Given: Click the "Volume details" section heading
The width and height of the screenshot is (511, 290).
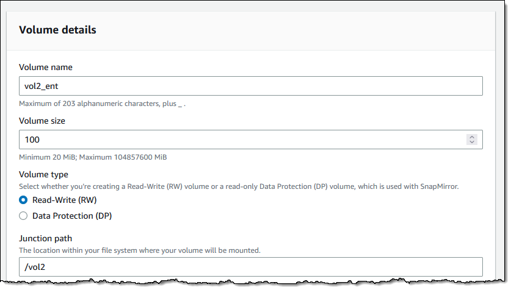Looking at the screenshot, I should pos(57,30).
